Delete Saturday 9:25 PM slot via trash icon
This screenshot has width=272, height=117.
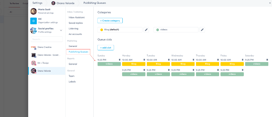coord(267,60)
